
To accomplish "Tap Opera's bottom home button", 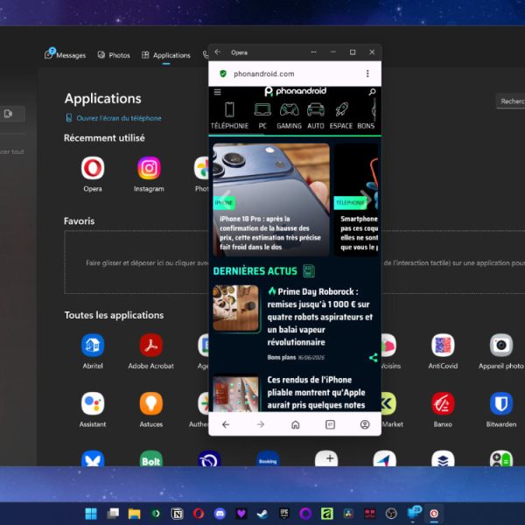I will [296, 424].
